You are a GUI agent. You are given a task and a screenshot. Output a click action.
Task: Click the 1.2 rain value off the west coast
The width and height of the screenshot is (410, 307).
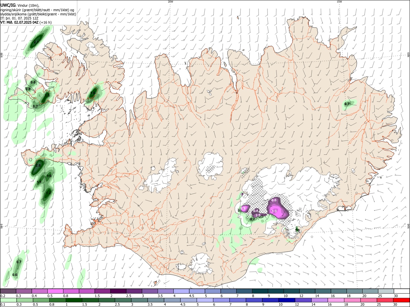point(48,193)
